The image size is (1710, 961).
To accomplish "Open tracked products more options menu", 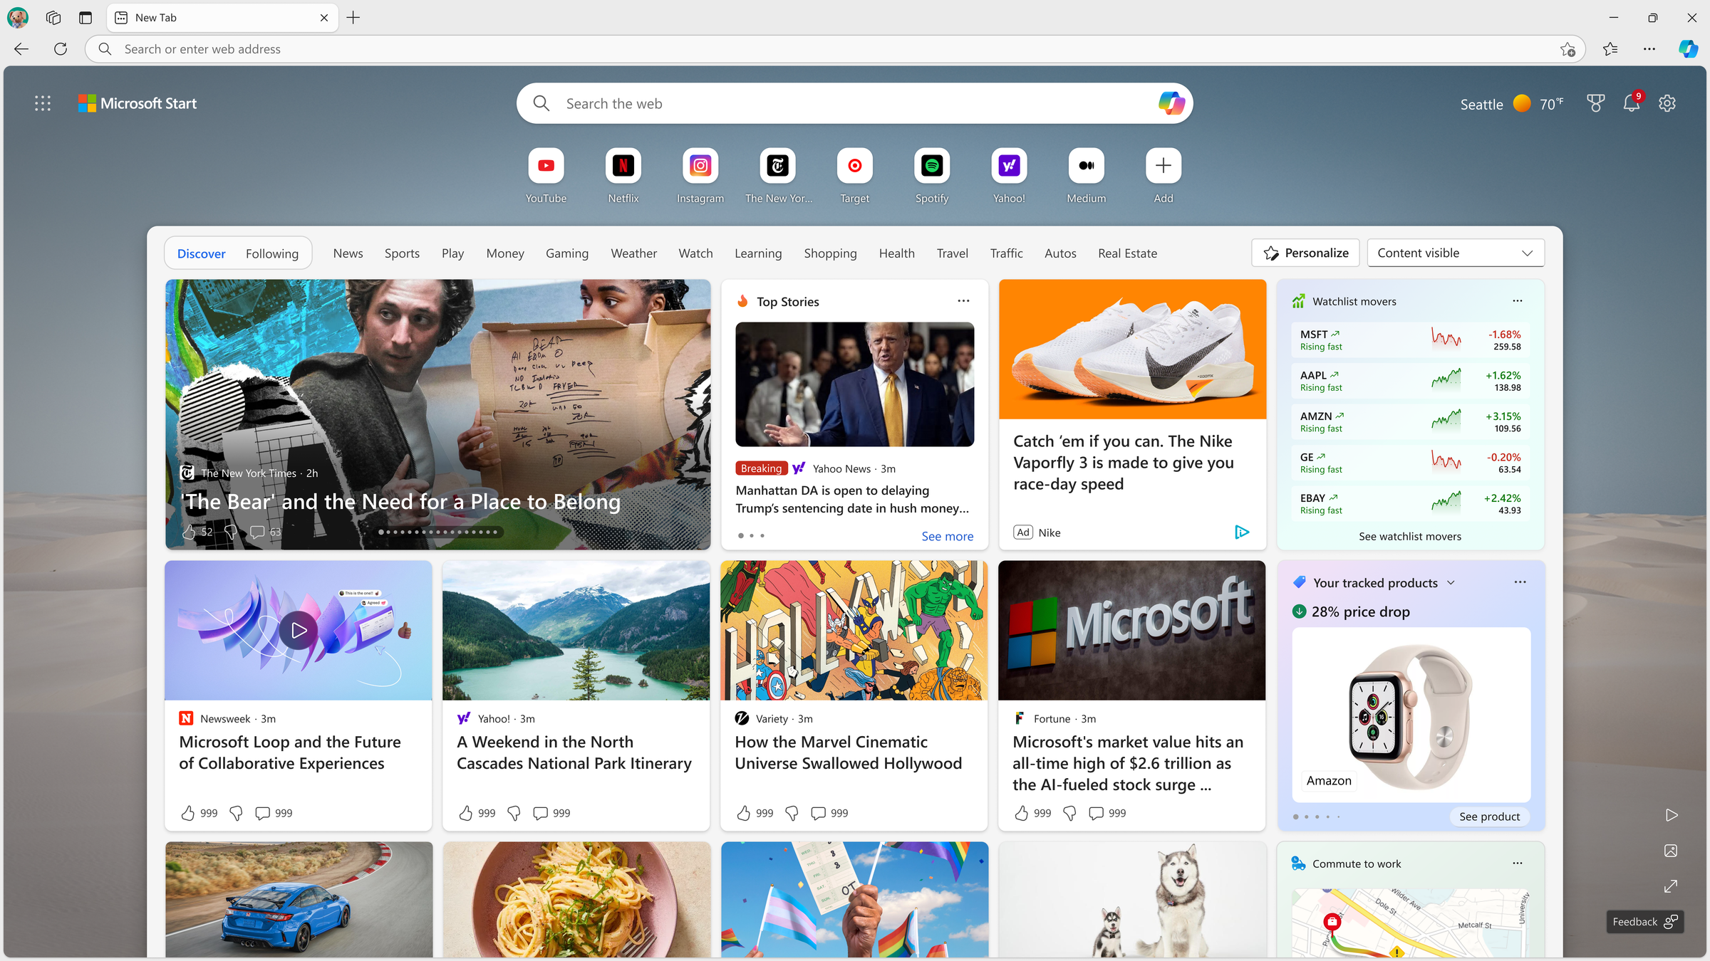I will (x=1520, y=582).
